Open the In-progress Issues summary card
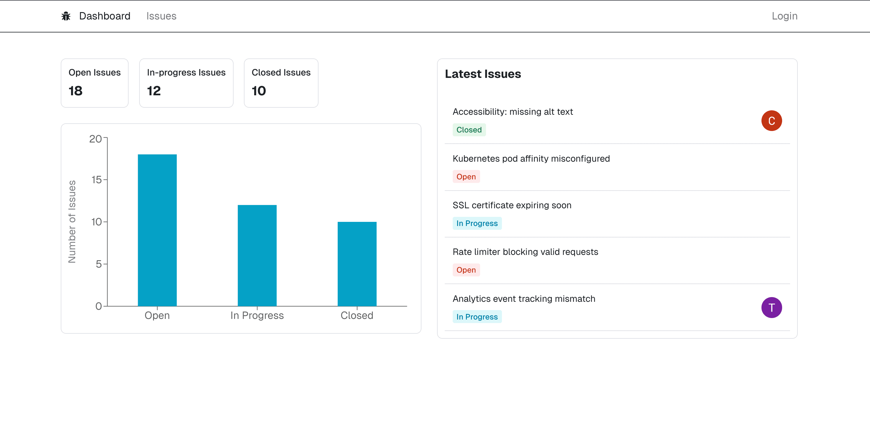Viewport: 870px width, 439px height. point(186,83)
